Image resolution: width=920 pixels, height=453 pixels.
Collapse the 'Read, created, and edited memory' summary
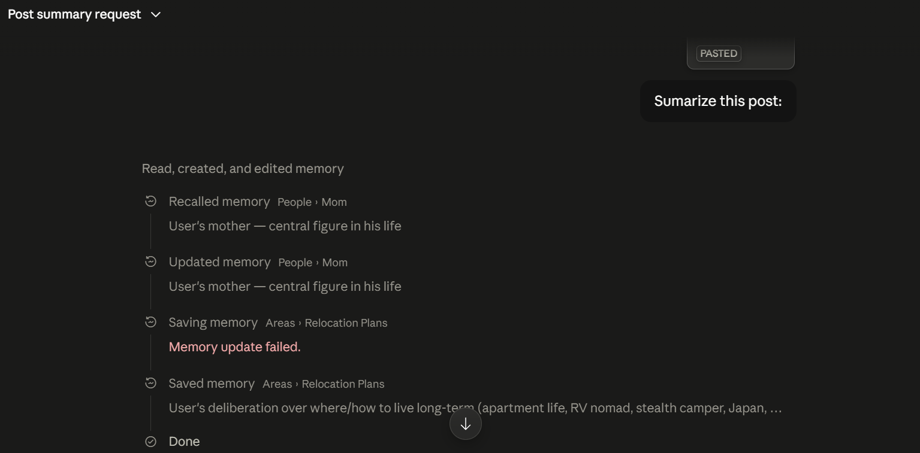pyautogui.click(x=243, y=169)
